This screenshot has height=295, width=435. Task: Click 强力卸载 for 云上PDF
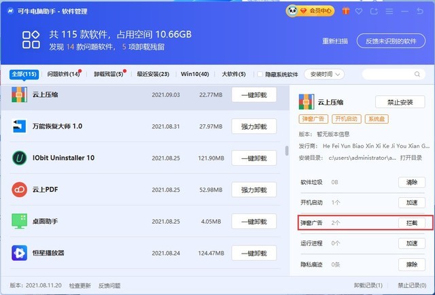pyautogui.click(x=254, y=190)
